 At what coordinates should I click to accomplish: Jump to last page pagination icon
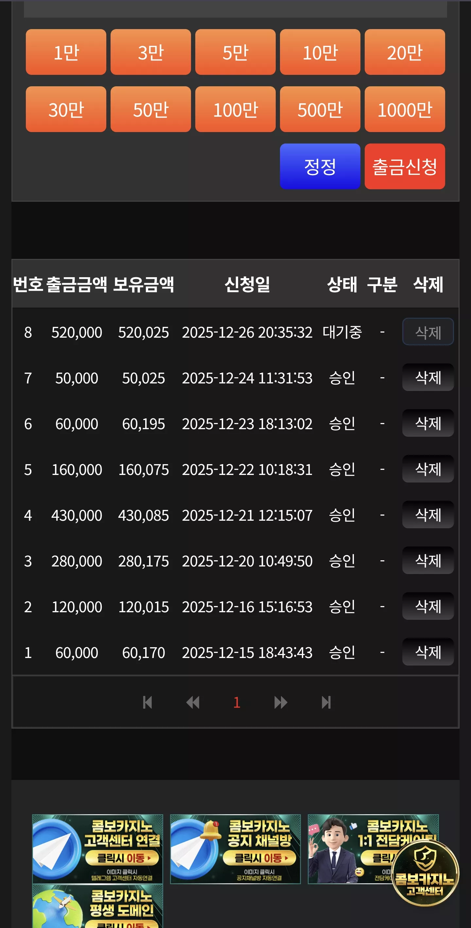pos(326,702)
